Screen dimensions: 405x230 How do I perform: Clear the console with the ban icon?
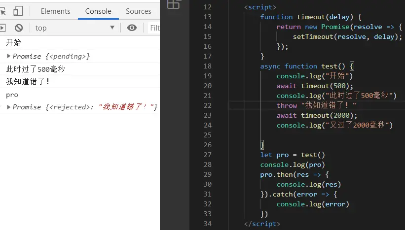coord(19,28)
